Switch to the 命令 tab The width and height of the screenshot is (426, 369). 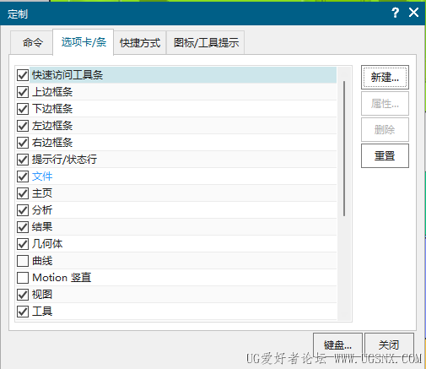(x=32, y=42)
